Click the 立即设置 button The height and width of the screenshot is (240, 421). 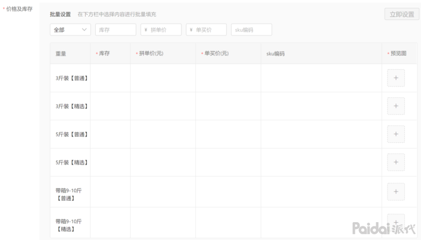(x=402, y=14)
